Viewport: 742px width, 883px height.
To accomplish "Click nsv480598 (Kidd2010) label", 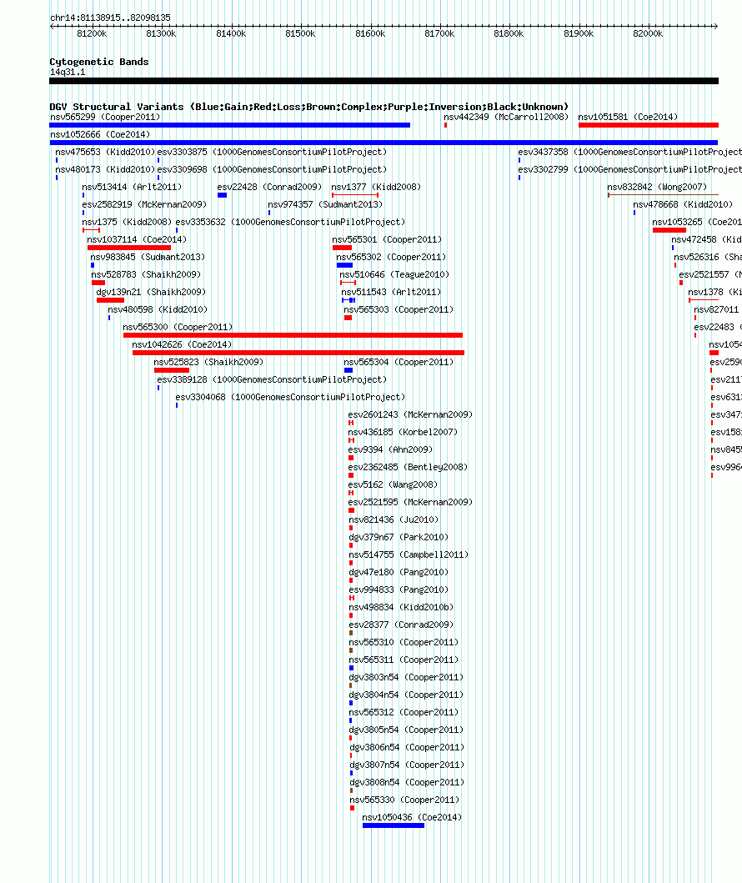I will pyautogui.click(x=158, y=309).
